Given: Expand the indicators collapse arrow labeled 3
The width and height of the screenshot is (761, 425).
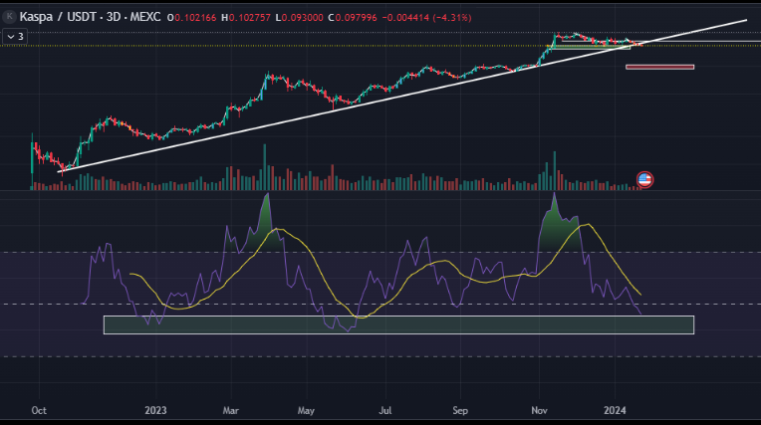Looking at the screenshot, I should click(15, 37).
